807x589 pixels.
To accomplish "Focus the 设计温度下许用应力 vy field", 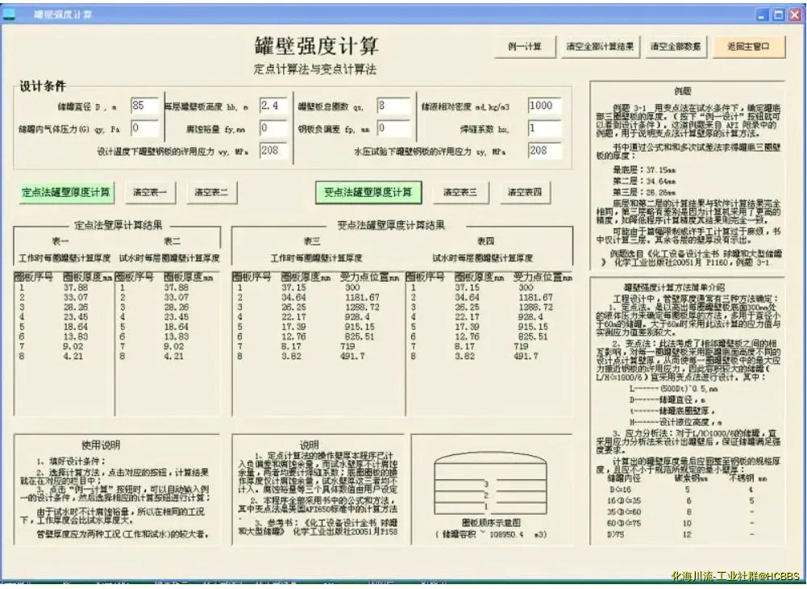I will coord(272,150).
